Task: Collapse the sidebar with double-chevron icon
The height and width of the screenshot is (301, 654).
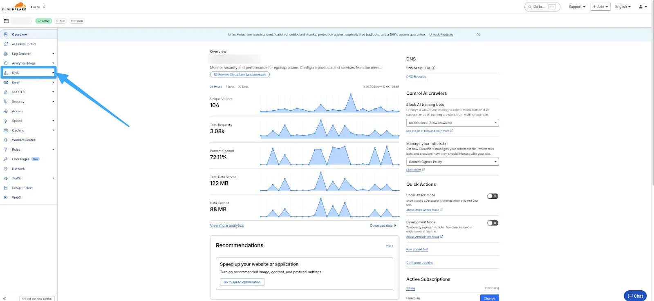Action: coord(5,299)
